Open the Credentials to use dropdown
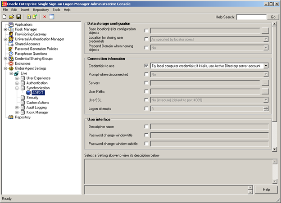This screenshot has width=281, height=203. tap(266, 66)
